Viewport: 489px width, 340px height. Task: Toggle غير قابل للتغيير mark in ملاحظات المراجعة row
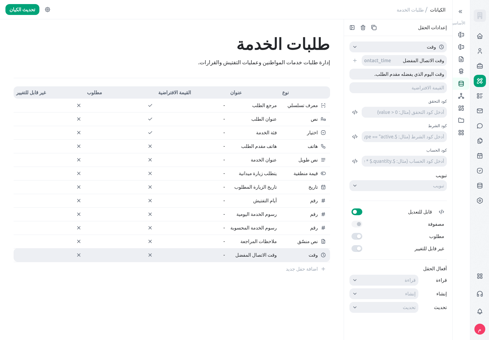[79, 241]
